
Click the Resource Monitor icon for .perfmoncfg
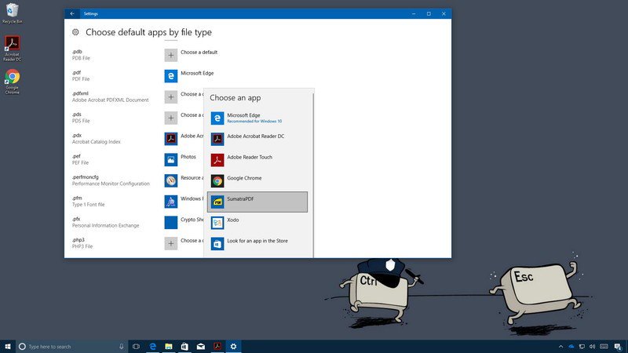171,180
